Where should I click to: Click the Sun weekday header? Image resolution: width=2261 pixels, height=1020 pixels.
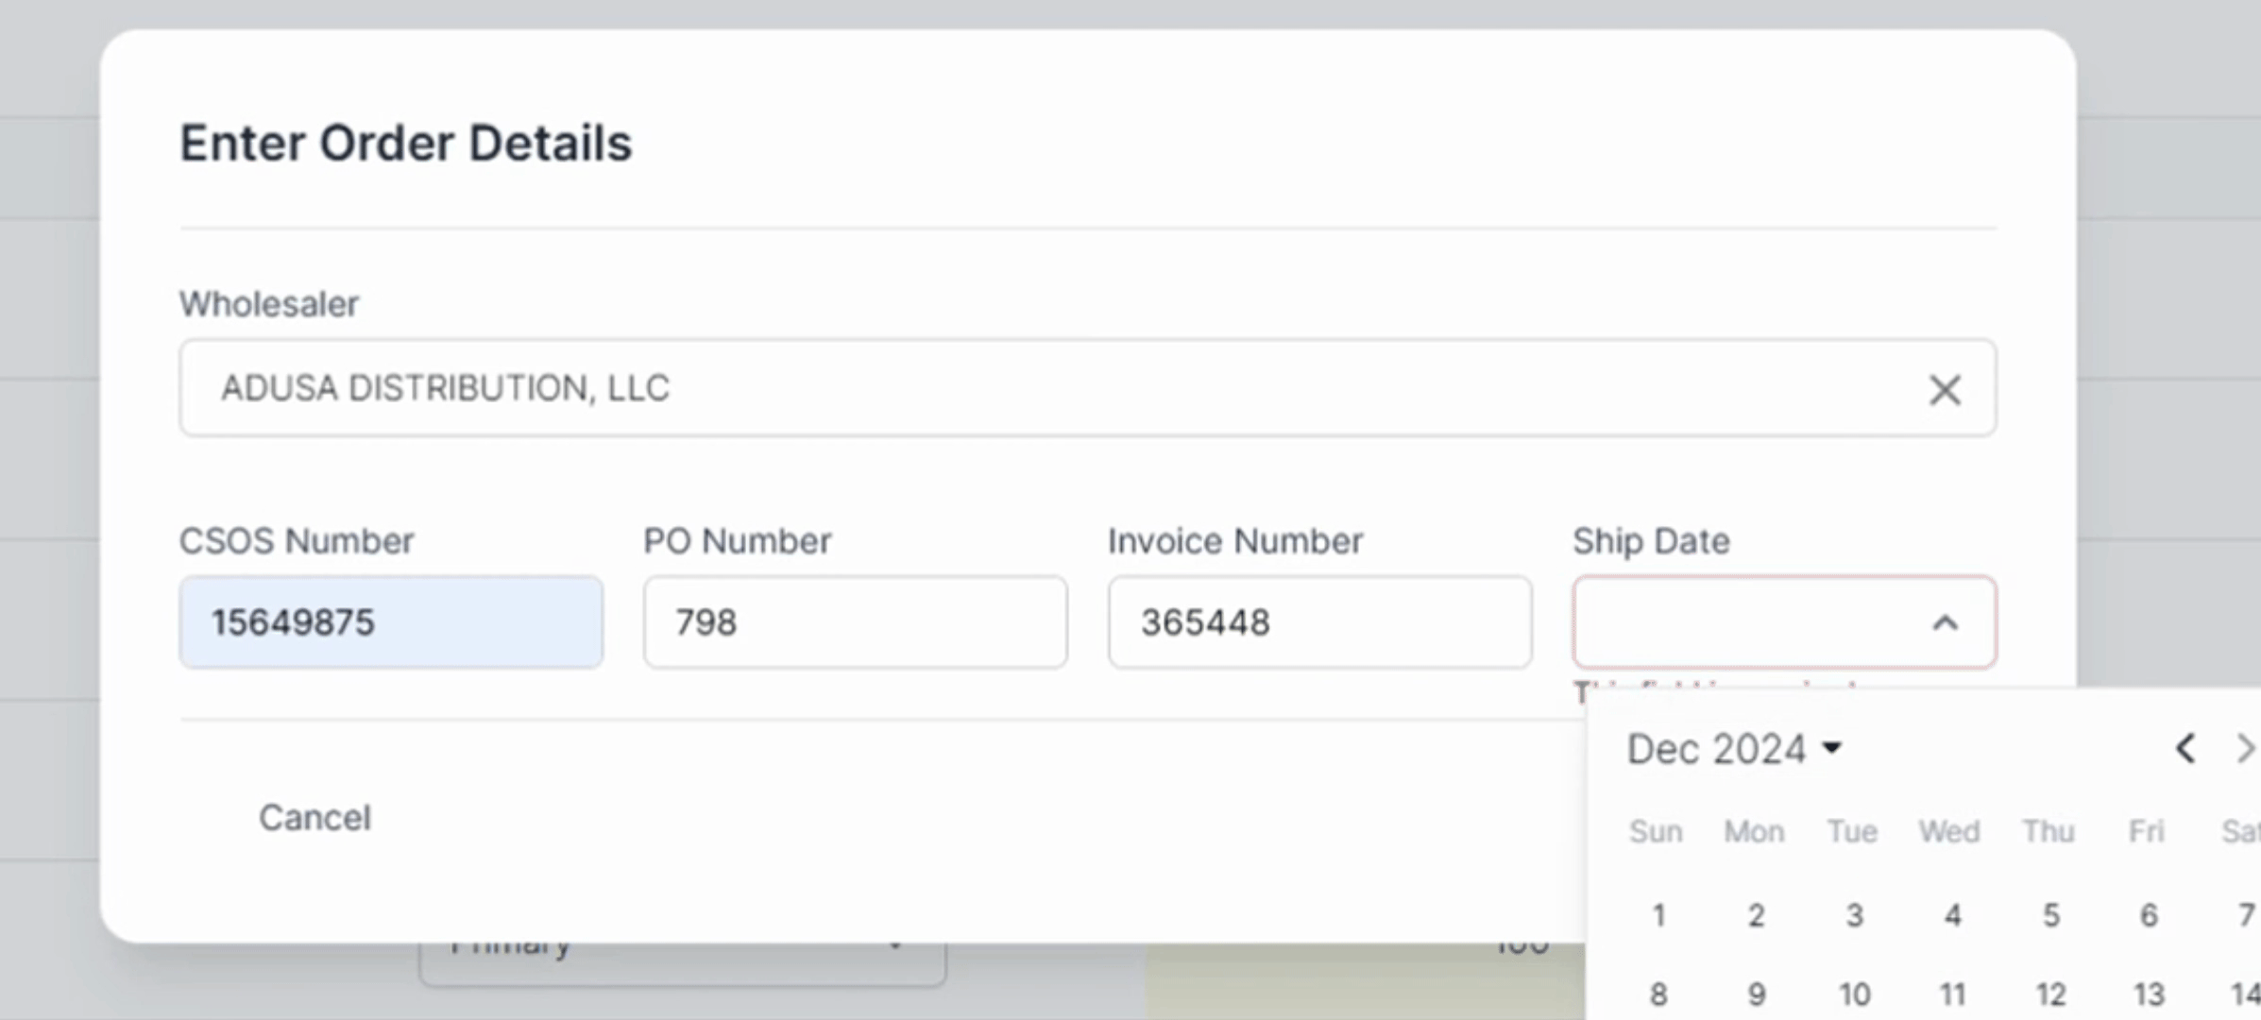click(x=1656, y=831)
